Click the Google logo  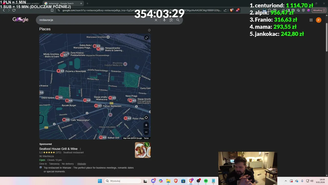[x=20, y=20]
